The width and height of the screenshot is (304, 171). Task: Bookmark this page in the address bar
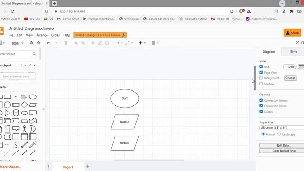coord(47,11)
